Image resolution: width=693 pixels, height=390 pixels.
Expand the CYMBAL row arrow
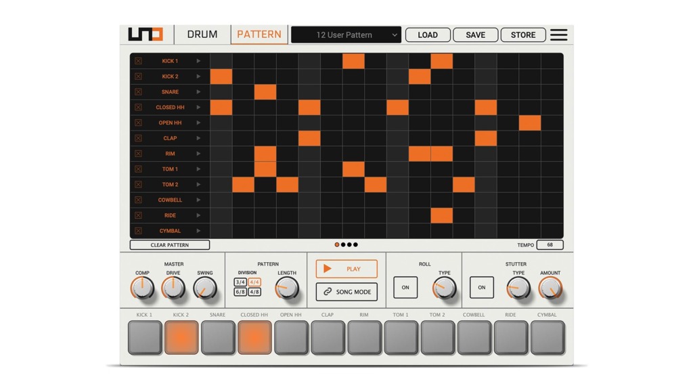click(198, 231)
